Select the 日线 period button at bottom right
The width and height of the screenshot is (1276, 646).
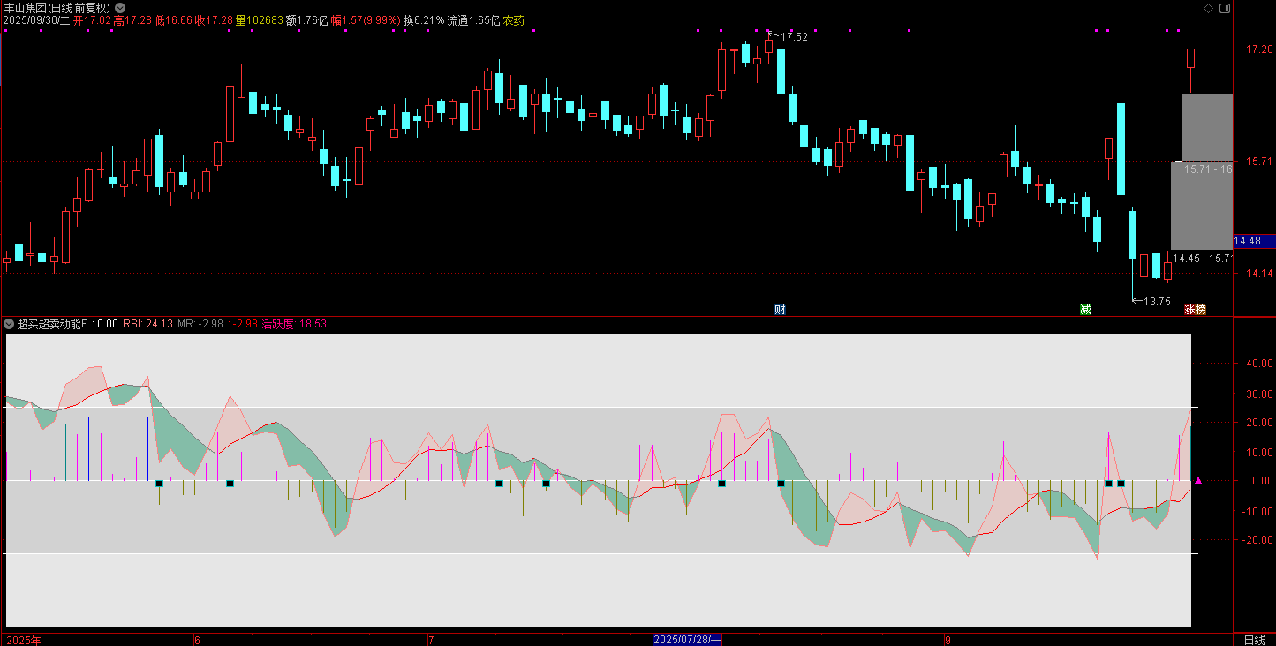click(x=1254, y=640)
